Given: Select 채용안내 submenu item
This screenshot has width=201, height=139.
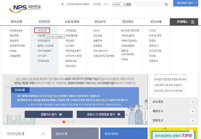Looking at the screenshot, I should (98, 41).
